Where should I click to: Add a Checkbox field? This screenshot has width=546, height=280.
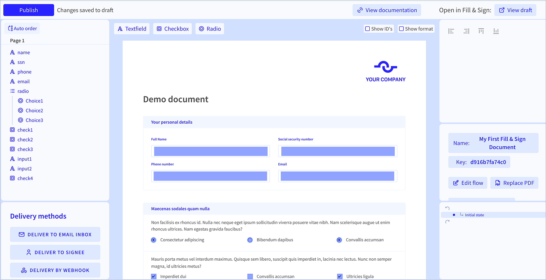pyautogui.click(x=173, y=29)
